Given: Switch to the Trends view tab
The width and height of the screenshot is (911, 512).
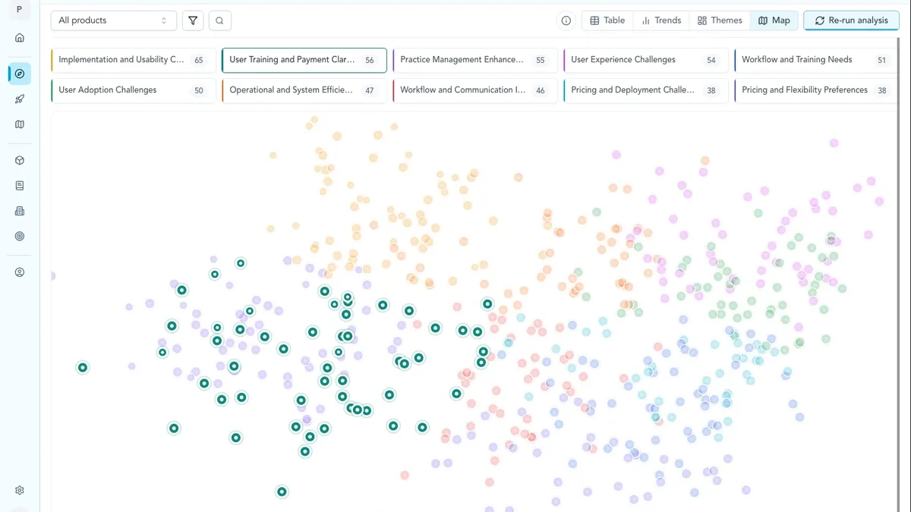Looking at the screenshot, I should [661, 20].
